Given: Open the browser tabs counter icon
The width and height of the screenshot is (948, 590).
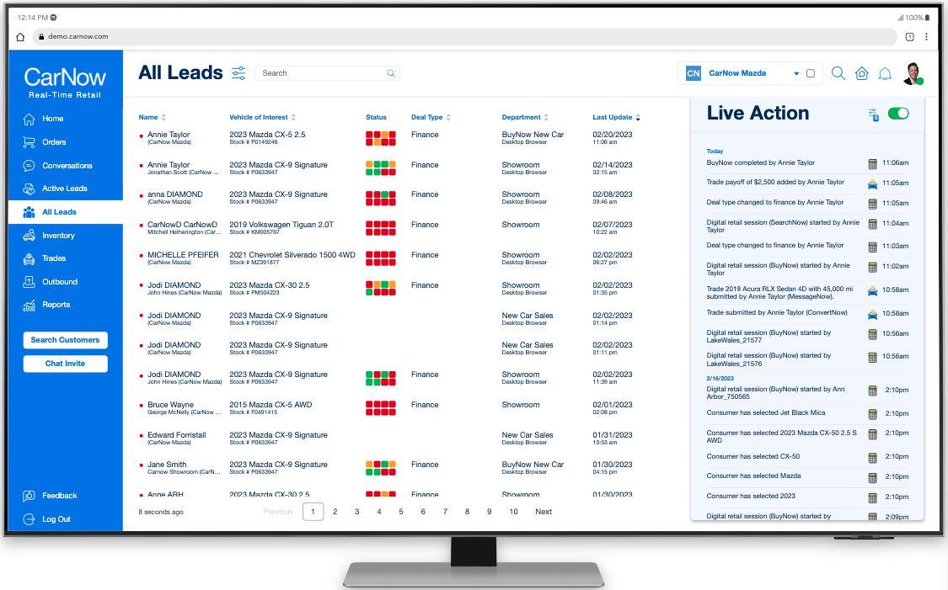Looking at the screenshot, I should pyautogui.click(x=909, y=37).
